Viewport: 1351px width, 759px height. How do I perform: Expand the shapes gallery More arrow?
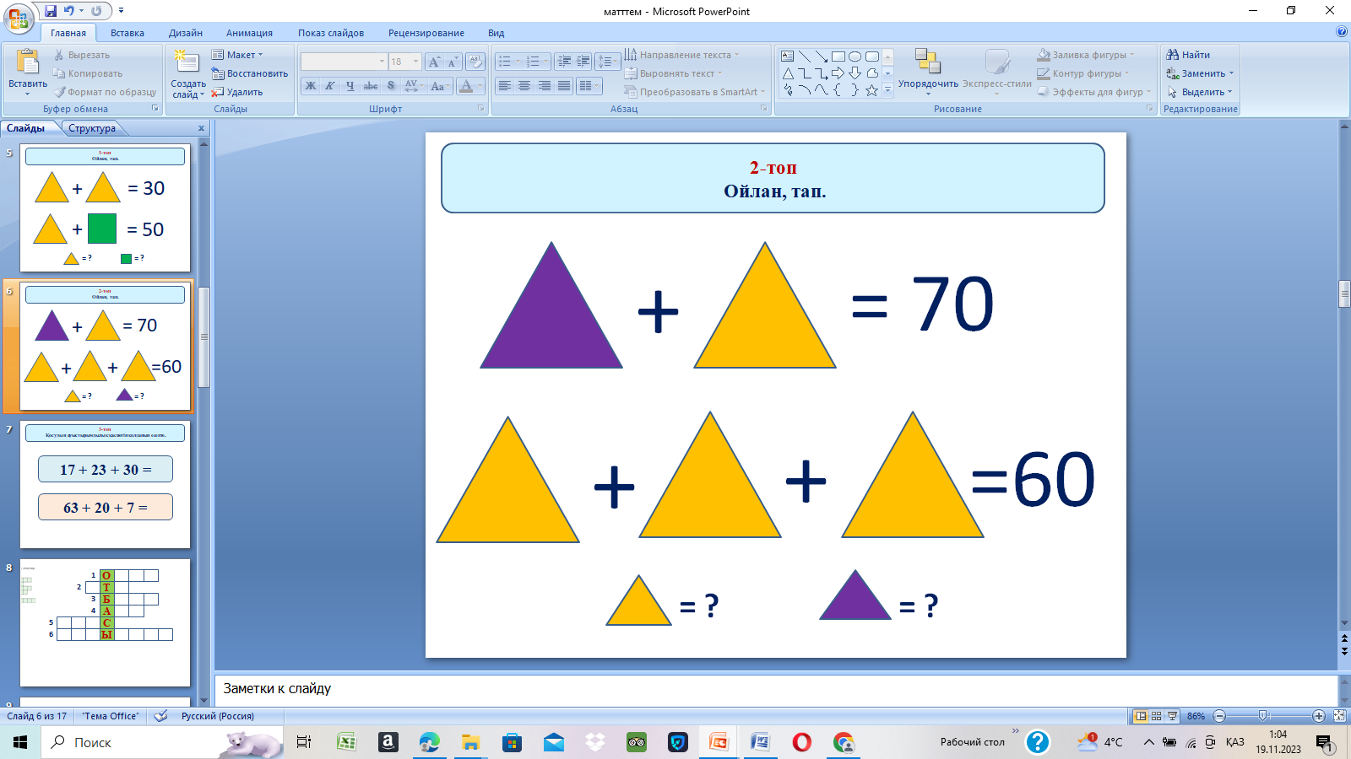pos(887,90)
